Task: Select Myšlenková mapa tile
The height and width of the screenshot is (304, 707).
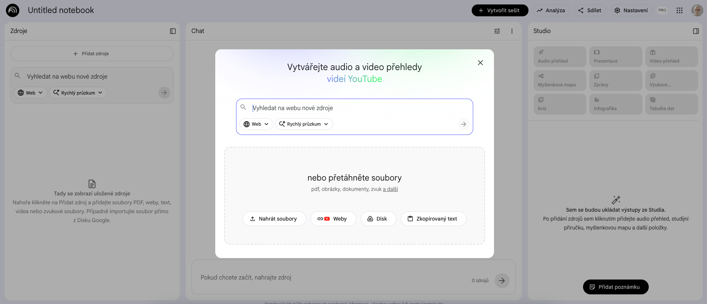Action: pyautogui.click(x=560, y=80)
